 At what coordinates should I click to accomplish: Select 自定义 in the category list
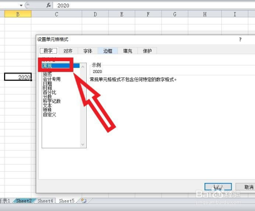coord(49,114)
